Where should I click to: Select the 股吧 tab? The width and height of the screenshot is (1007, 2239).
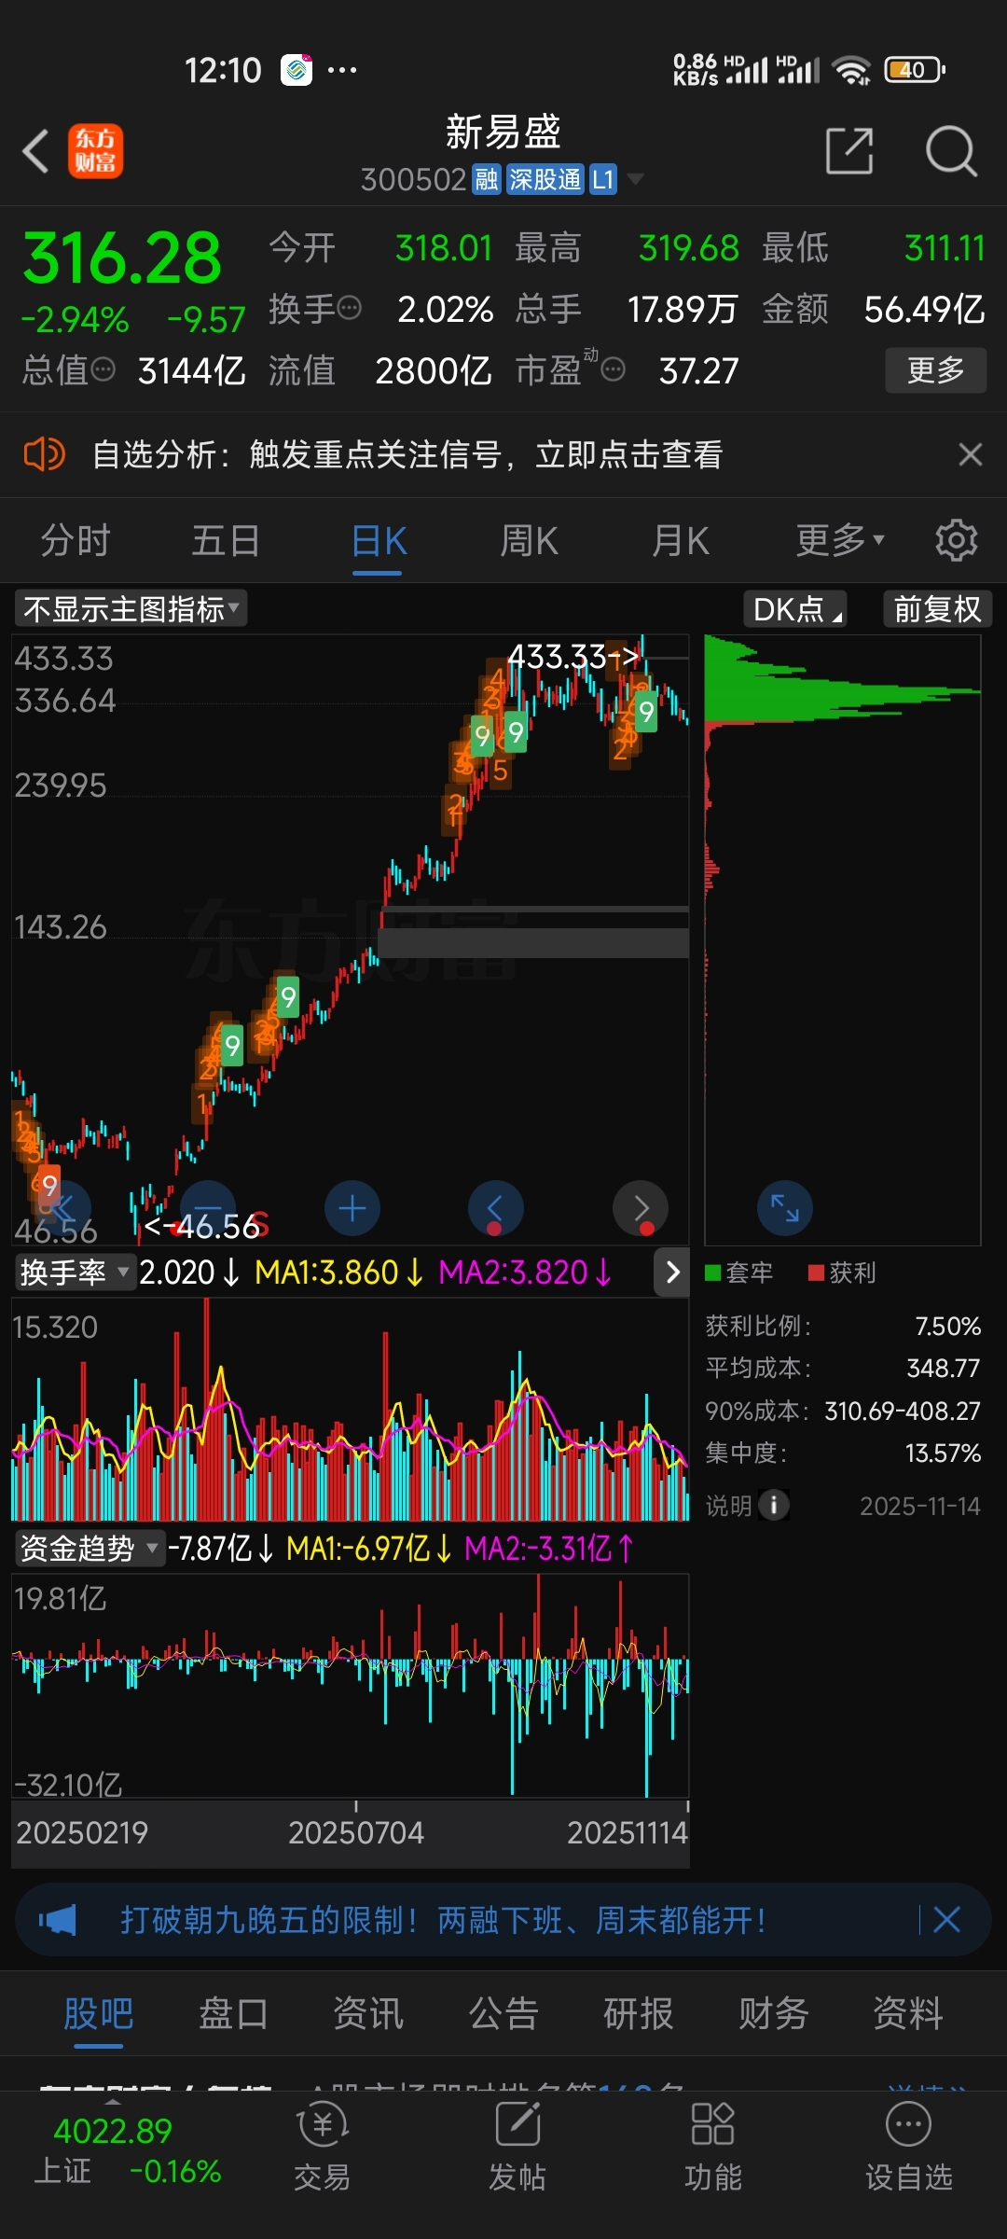coord(99,2013)
